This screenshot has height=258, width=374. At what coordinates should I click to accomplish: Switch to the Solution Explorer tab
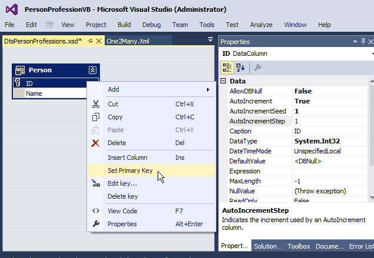pos(268,246)
